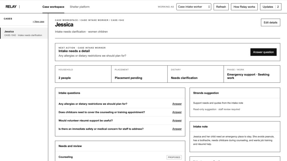Click the Answer question button
This screenshot has width=287, height=161.
pos(263,52)
